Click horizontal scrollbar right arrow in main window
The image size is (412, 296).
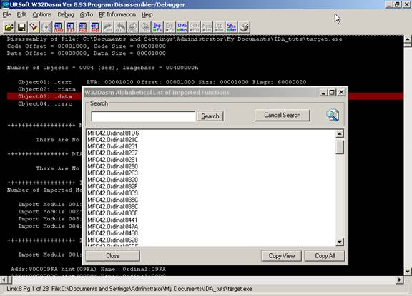399,280
